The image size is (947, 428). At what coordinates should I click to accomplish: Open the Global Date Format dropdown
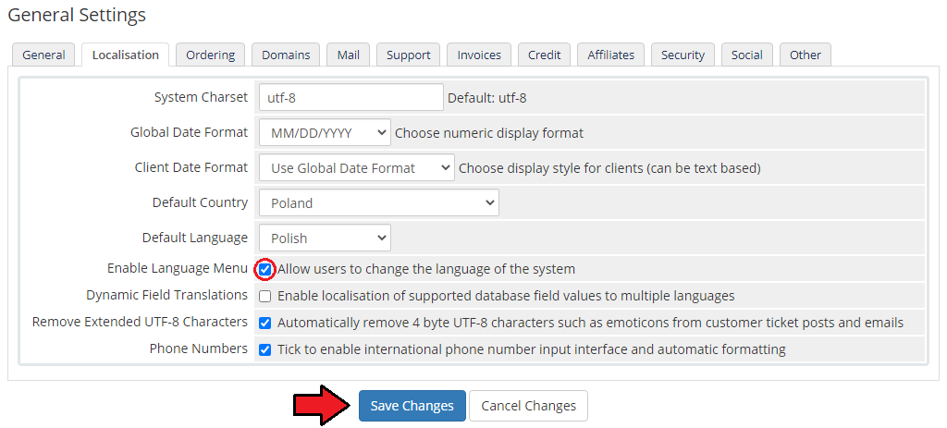click(x=325, y=133)
